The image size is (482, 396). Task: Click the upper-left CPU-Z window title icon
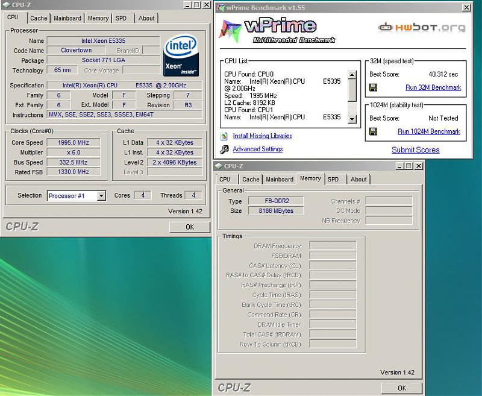[6, 5]
